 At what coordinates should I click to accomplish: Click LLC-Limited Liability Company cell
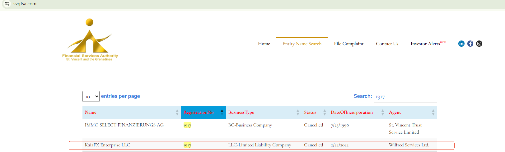click(x=260, y=145)
